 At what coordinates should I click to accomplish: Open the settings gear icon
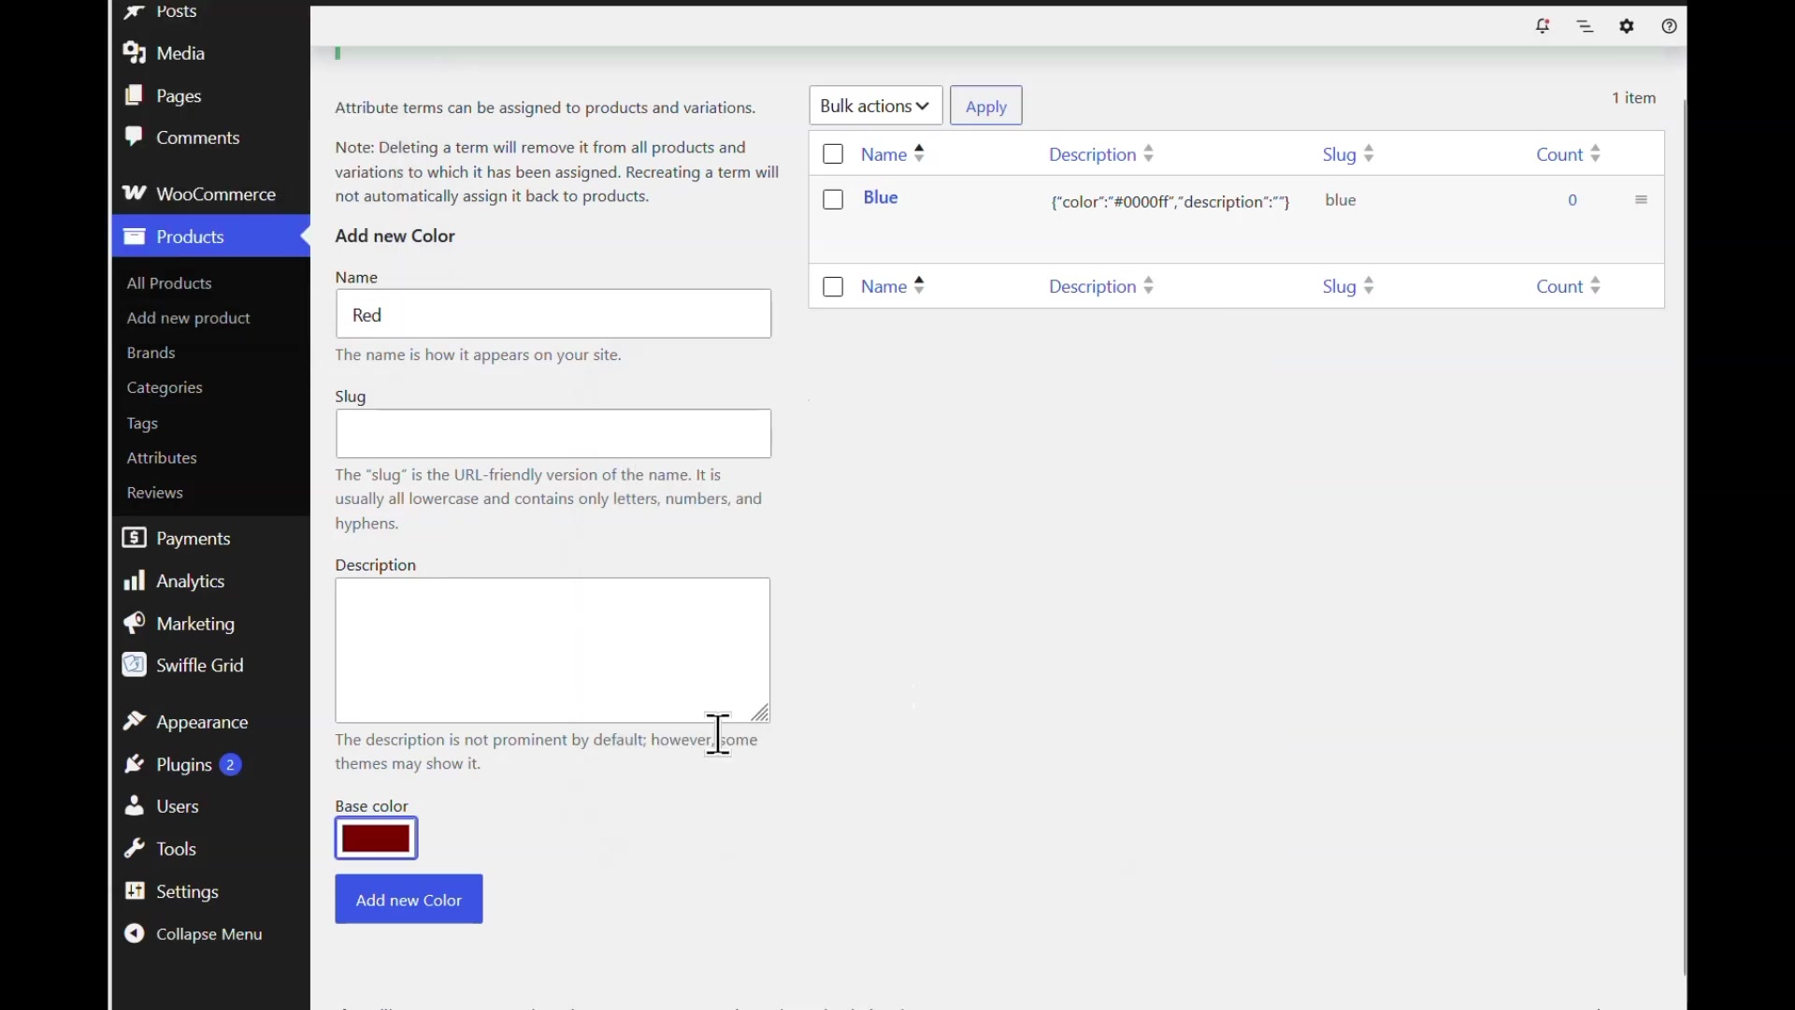1627,26
